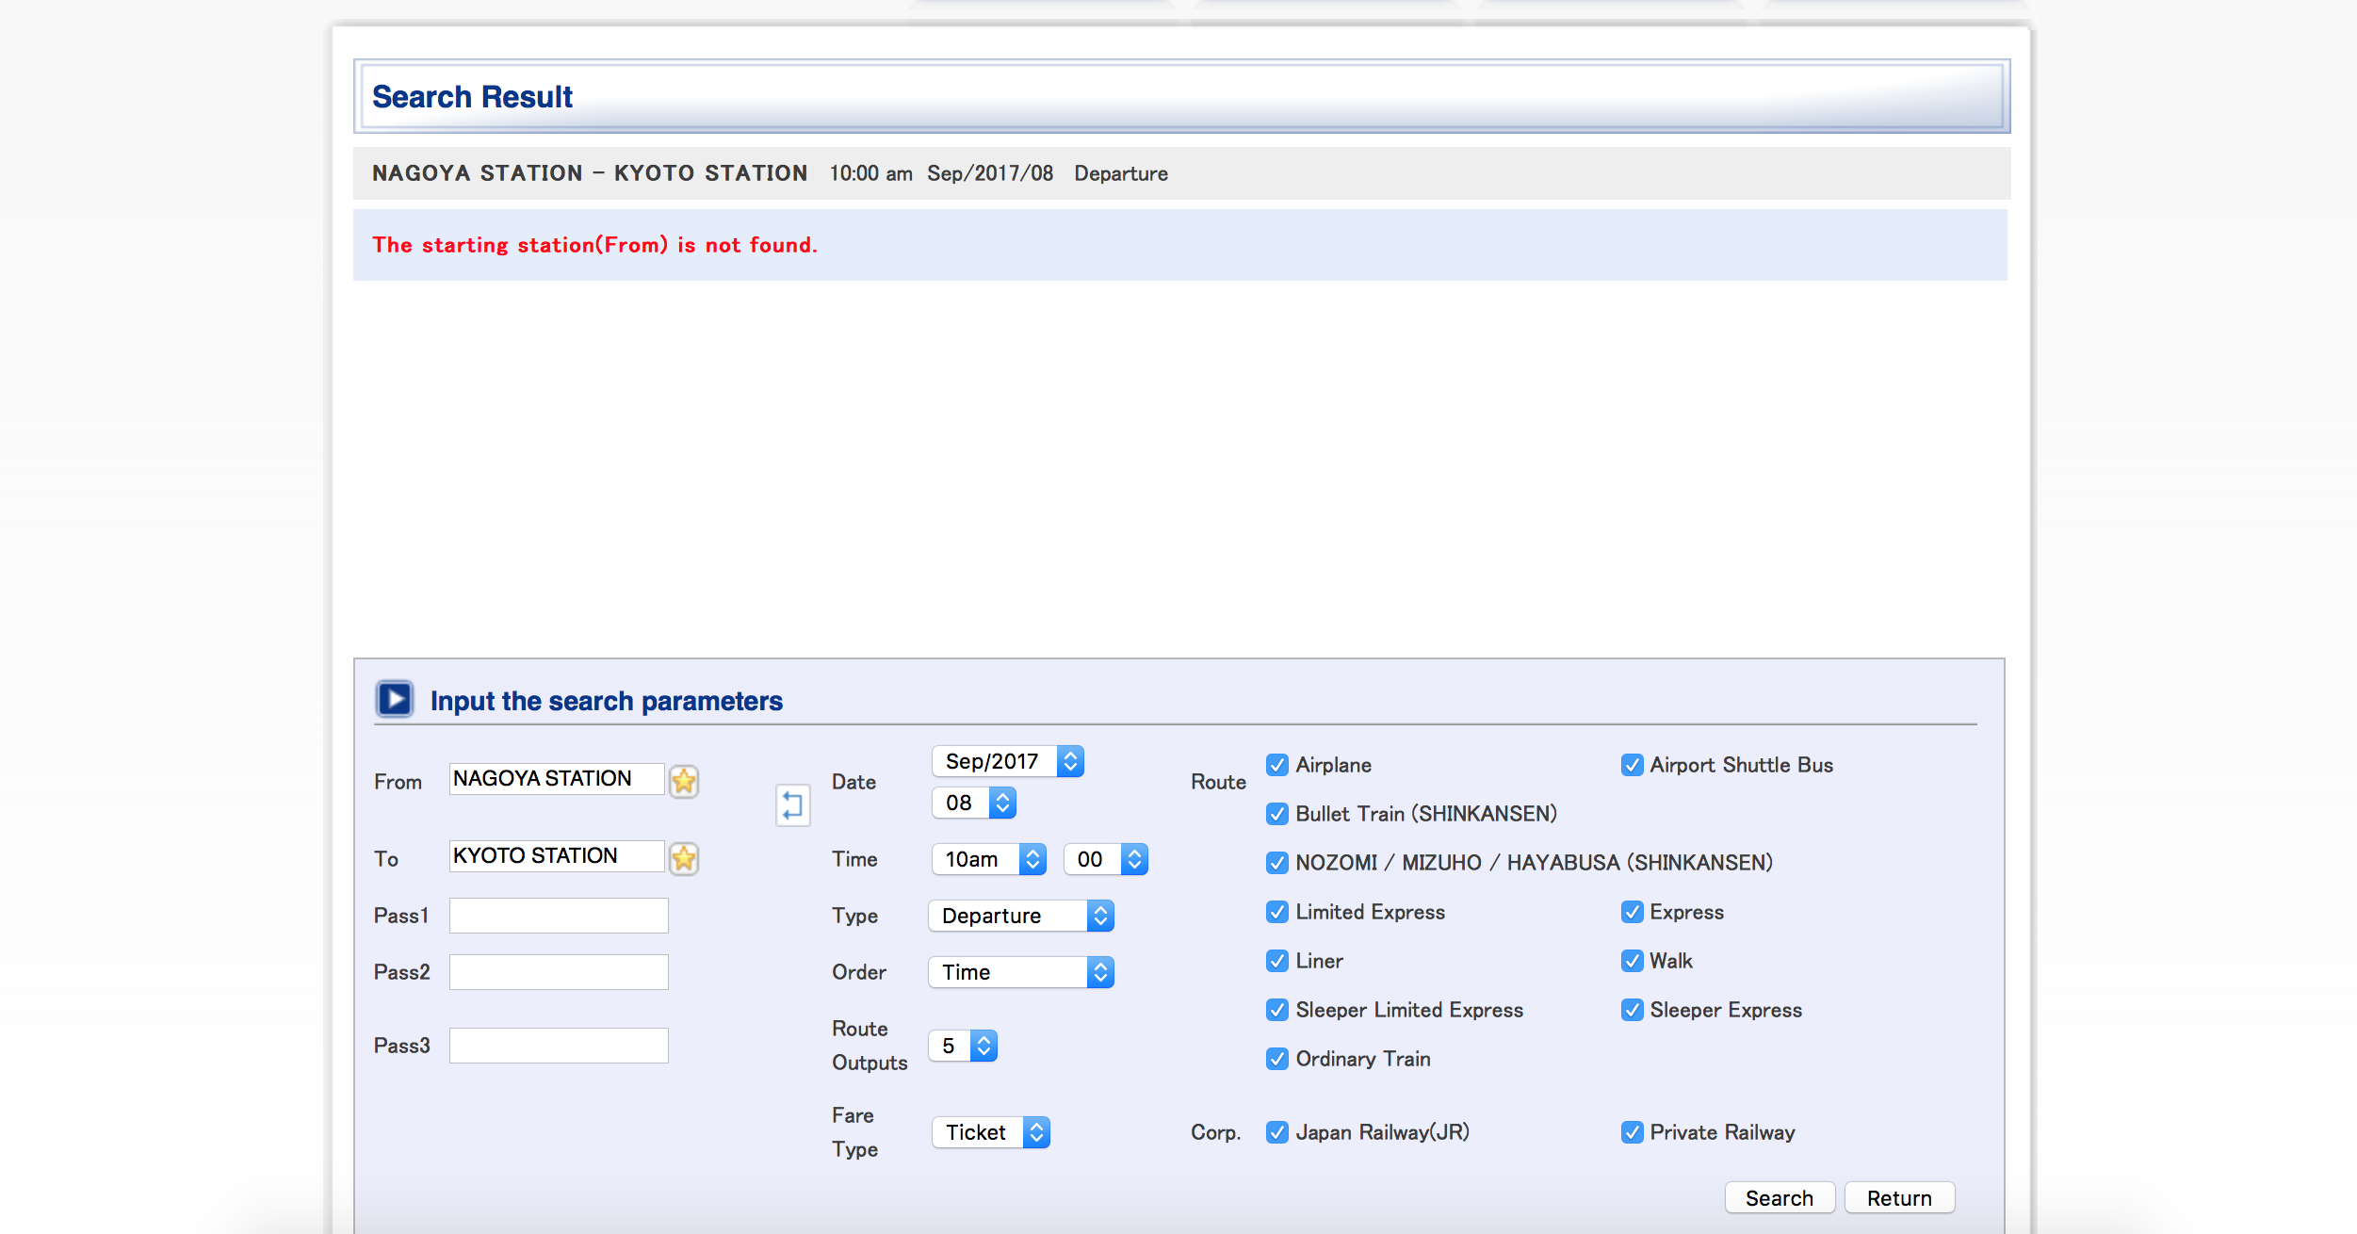Open the Departure type dropdown
The height and width of the screenshot is (1234, 2357).
tap(1020, 916)
